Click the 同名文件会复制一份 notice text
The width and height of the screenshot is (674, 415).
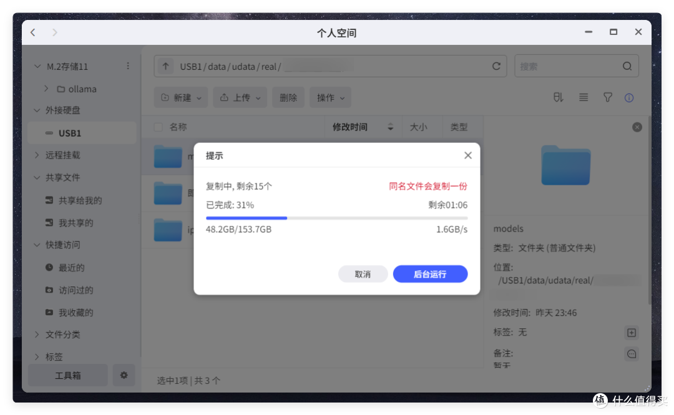pos(428,186)
